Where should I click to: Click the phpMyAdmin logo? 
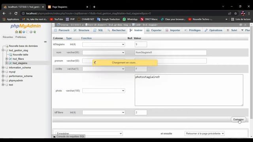(25, 26)
